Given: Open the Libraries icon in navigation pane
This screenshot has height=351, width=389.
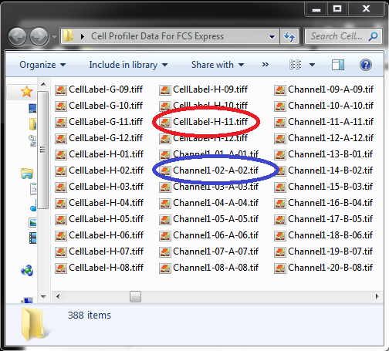Looking at the screenshot, I should pyautogui.click(x=27, y=174).
